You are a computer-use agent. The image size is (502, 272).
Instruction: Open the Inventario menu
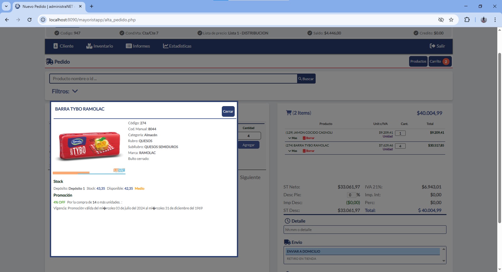pyautogui.click(x=99, y=46)
